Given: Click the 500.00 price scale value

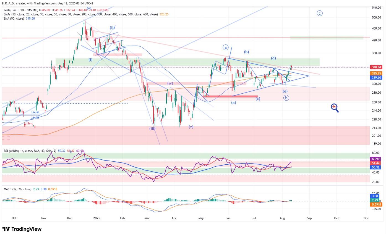Looking at the screenshot, I should coord(376,17).
